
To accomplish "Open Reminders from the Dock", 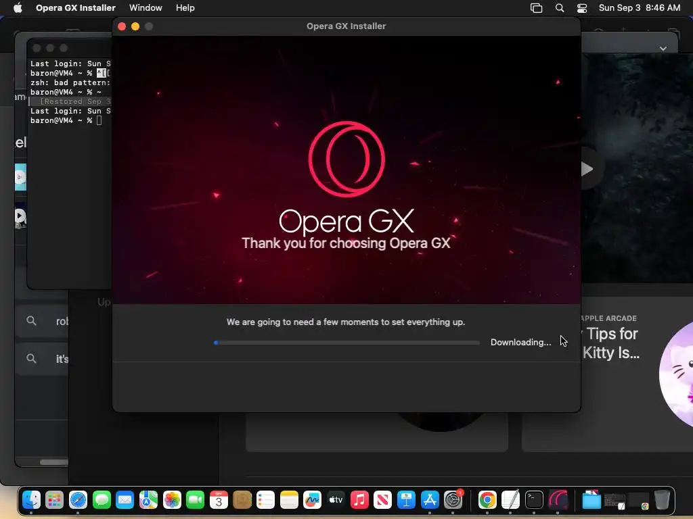I will click(265, 500).
